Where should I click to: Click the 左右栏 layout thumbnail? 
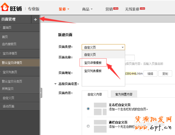tap(100, 109)
